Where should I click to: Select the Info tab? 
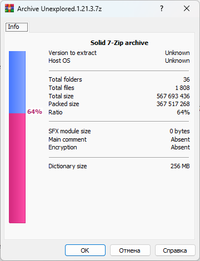17,27
